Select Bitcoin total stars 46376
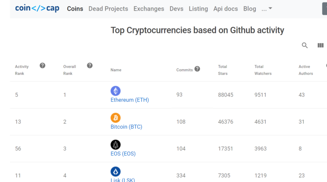 (226, 122)
